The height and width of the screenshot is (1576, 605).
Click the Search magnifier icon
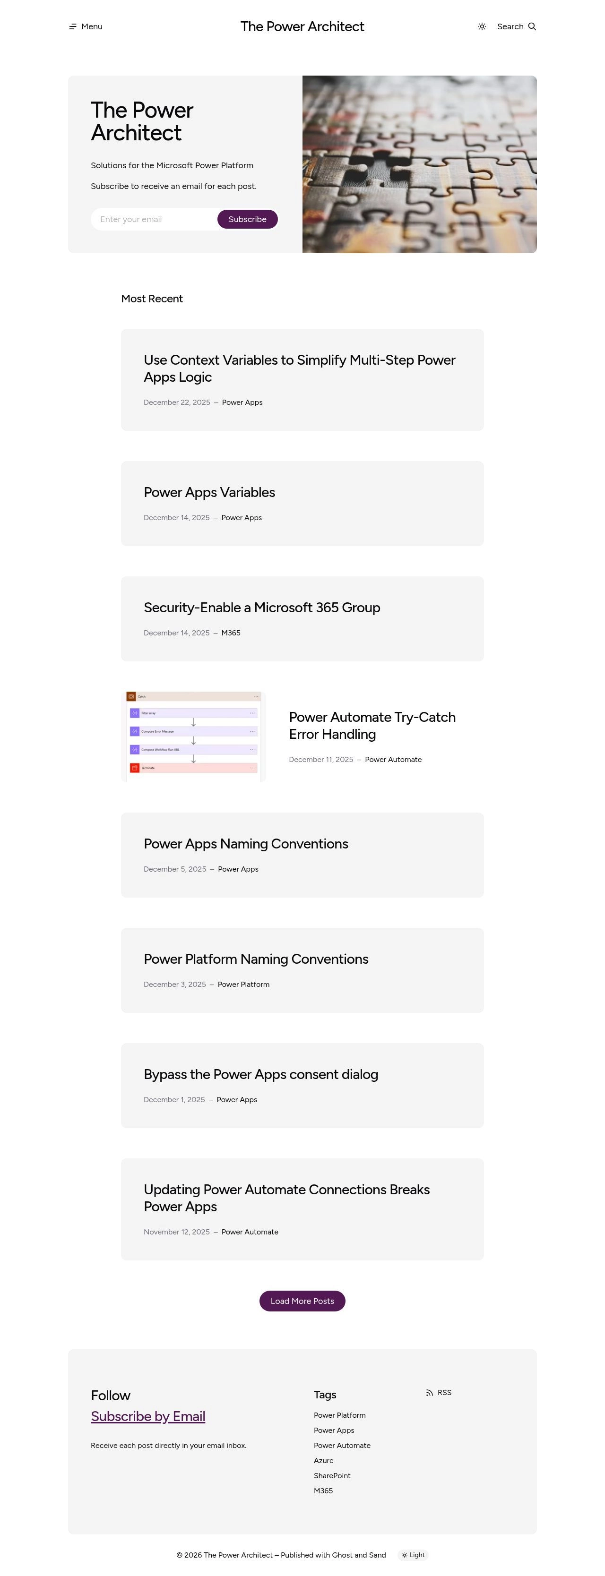pyautogui.click(x=532, y=27)
